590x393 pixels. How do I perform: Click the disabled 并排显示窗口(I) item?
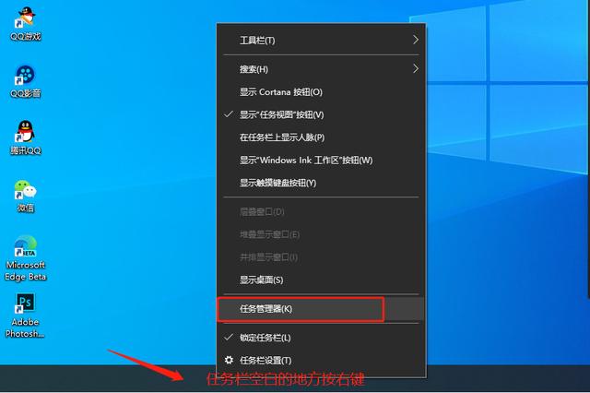coord(321,257)
